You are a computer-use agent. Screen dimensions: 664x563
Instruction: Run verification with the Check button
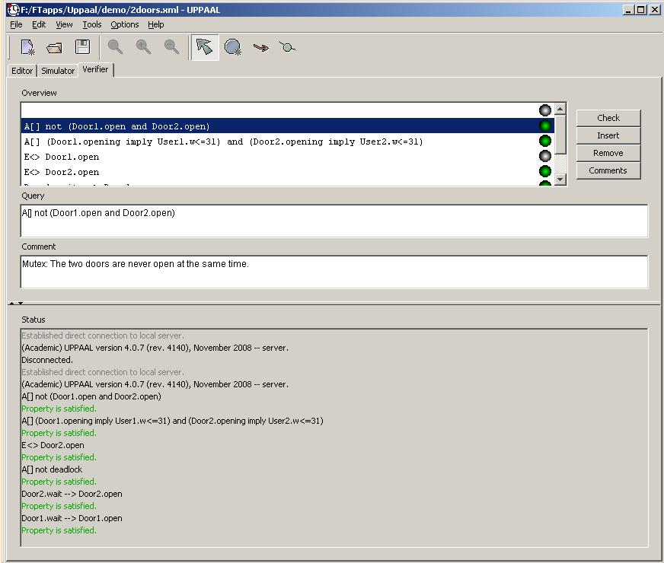coord(608,118)
